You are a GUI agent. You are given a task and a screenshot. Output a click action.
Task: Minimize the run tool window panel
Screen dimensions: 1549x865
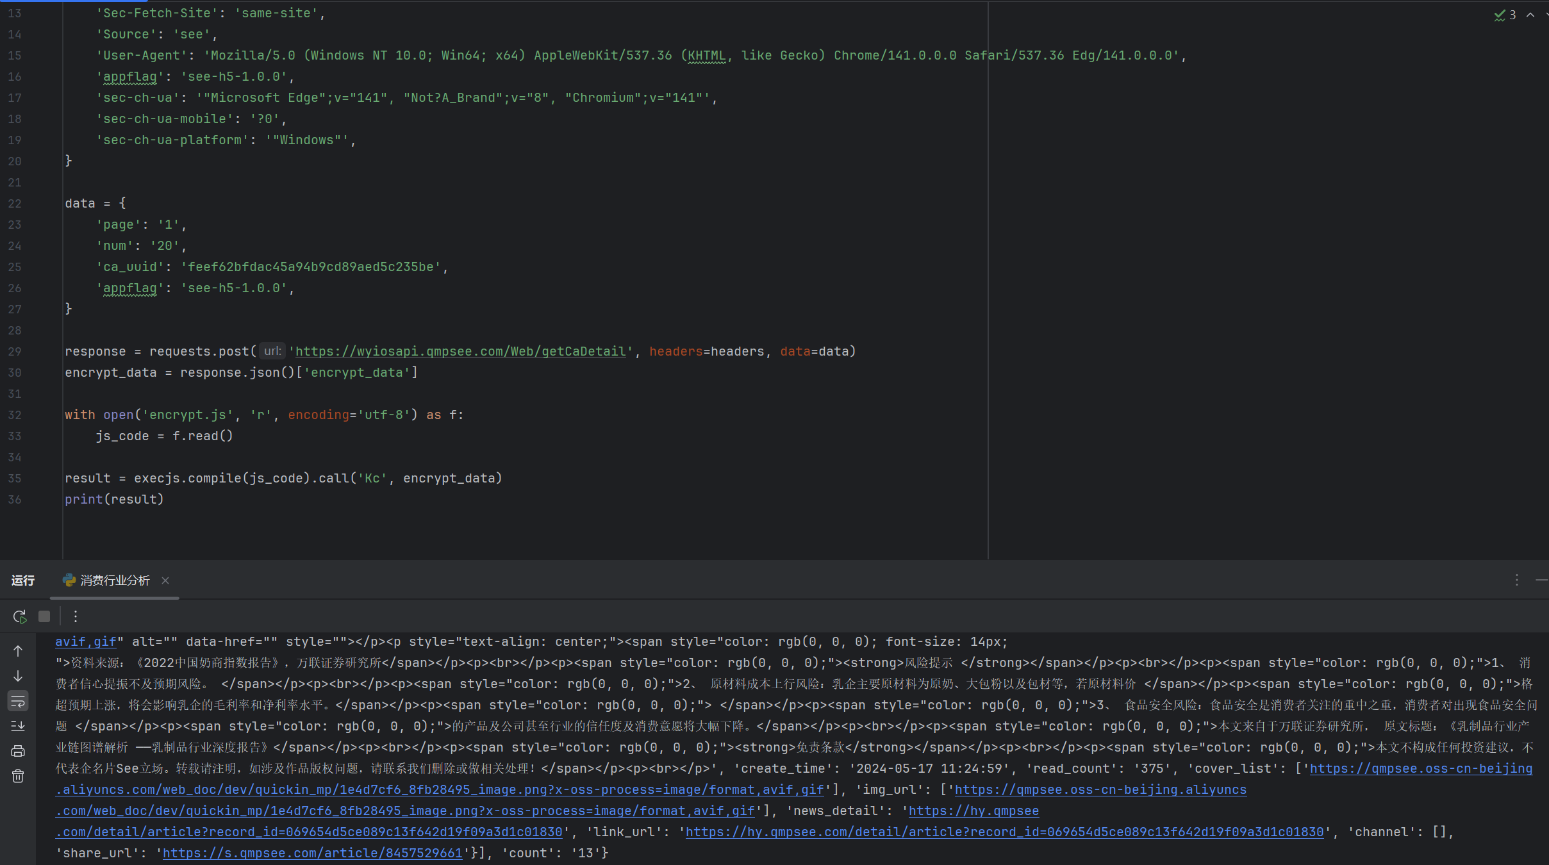[1541, 580]
